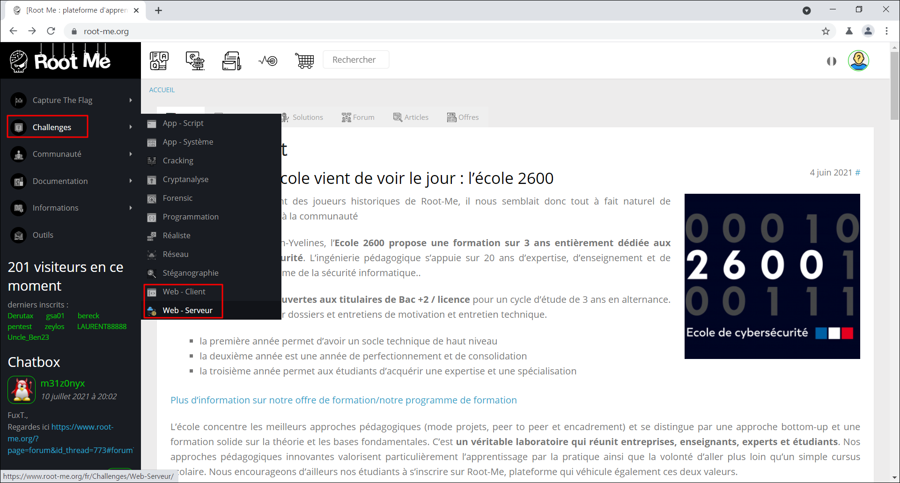The width and height of the screenshot is (900, 483).
Task: Expand the Documentation submenu arrow
Action: tap(131, 181)
